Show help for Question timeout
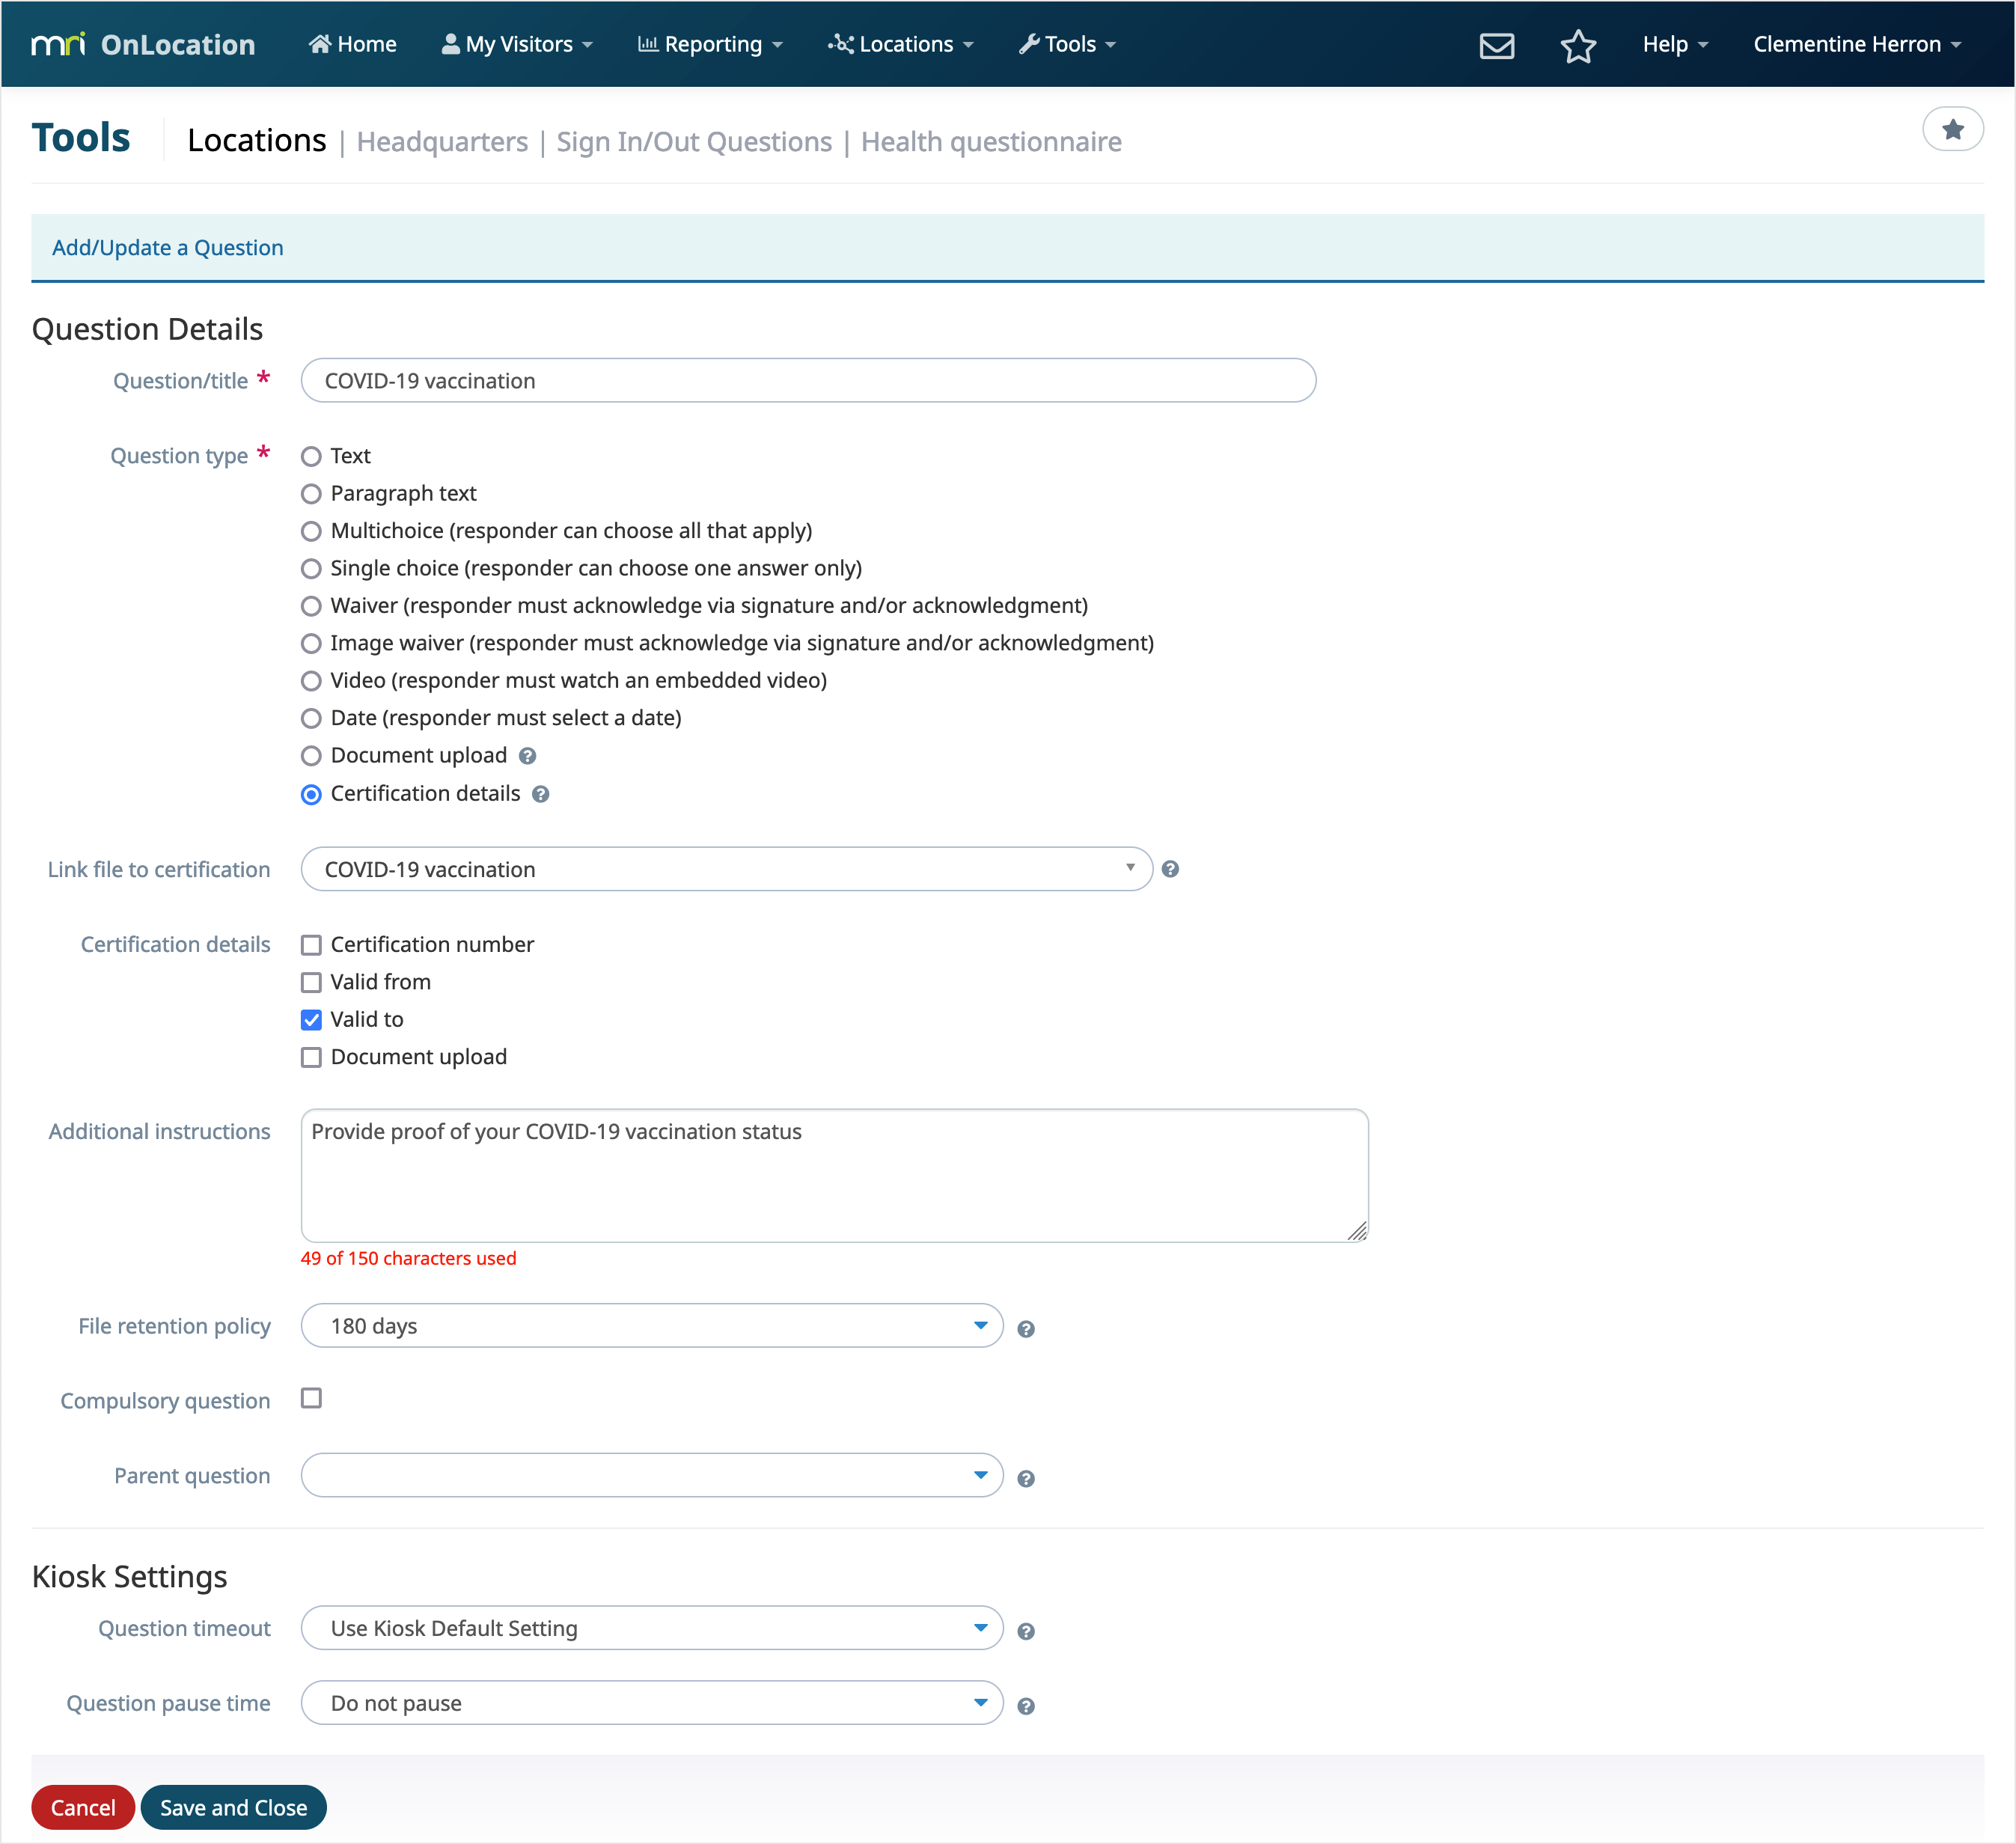2016x1844 pixels. (x=1025, y=1632)
